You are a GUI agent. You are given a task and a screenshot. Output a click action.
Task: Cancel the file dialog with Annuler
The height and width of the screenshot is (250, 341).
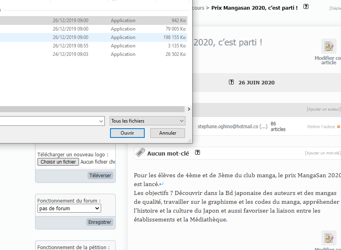[x=168, y=133]
